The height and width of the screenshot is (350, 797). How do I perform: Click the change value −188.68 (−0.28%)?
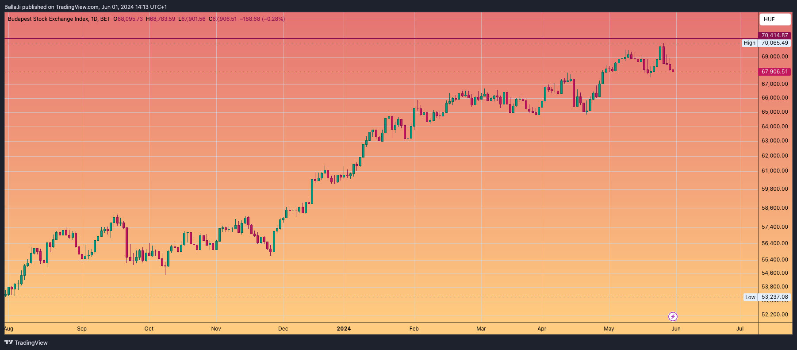262,19
